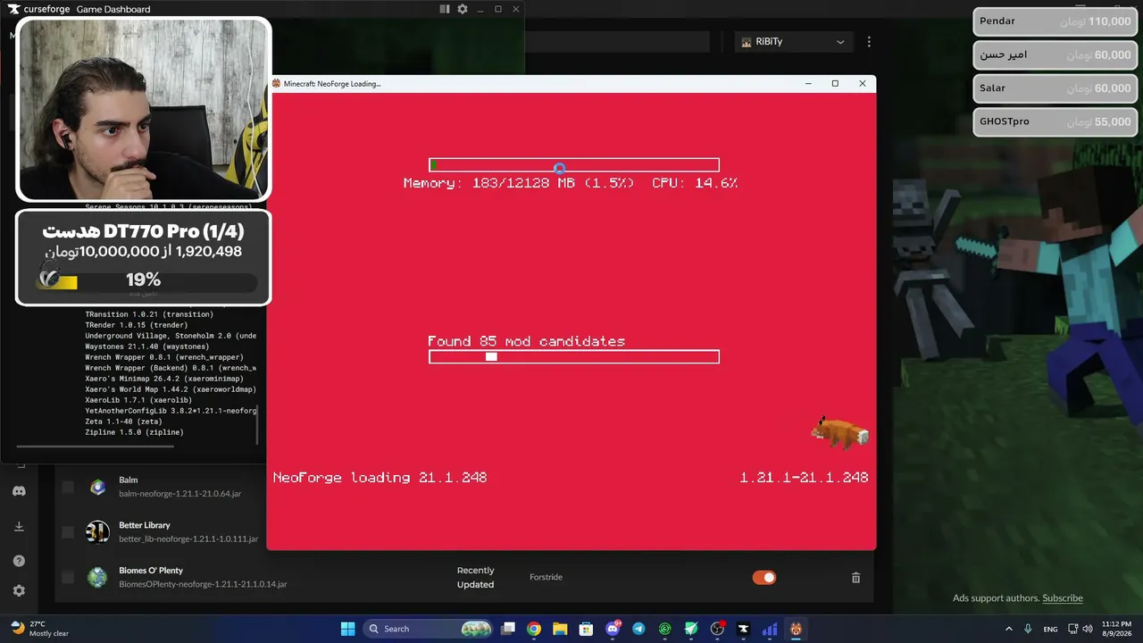Open the downloads icon in the CurseForge sidebar
1143x643 pixels.
coord(19,527)
